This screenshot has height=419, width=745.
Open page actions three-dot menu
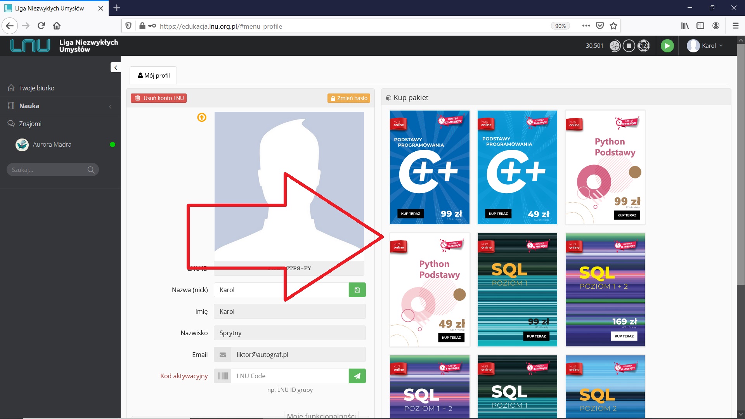point(586,26)
